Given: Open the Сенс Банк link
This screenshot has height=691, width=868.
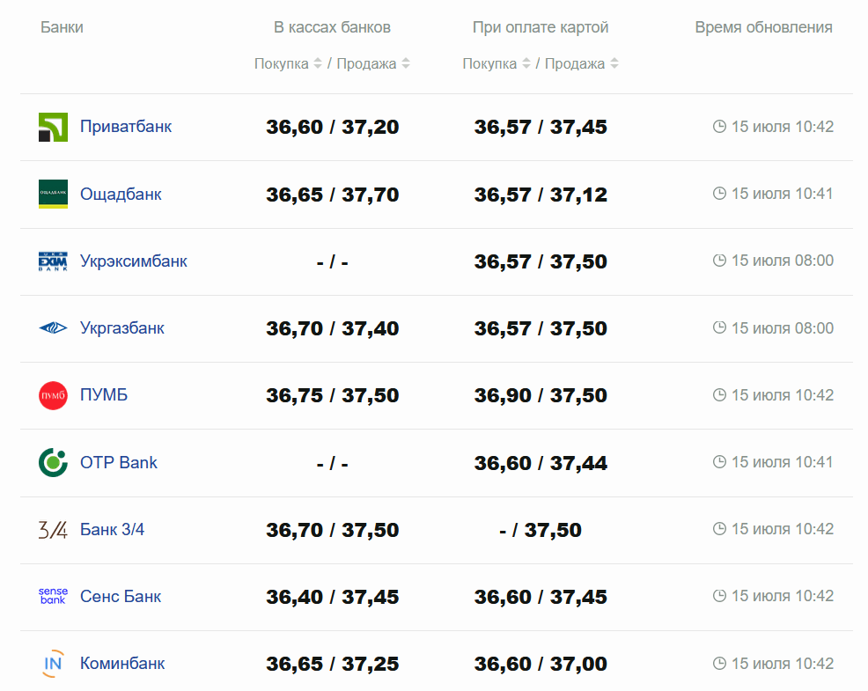Looking at the screenshot, I should tap(121, 597).
